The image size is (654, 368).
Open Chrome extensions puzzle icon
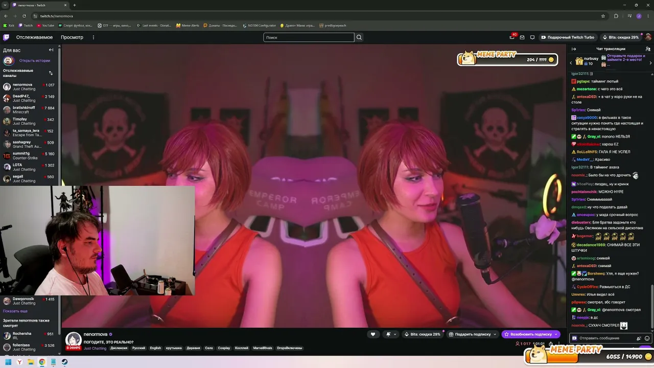(616, 16)
